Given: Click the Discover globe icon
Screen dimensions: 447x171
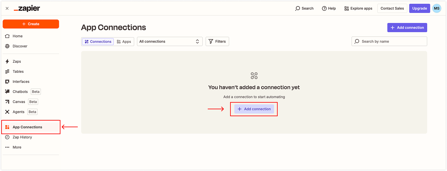Looking at the screenshot, I should point(7,46).
